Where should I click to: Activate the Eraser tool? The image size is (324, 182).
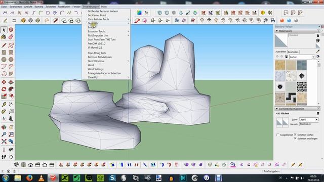(x=11, y=37)
